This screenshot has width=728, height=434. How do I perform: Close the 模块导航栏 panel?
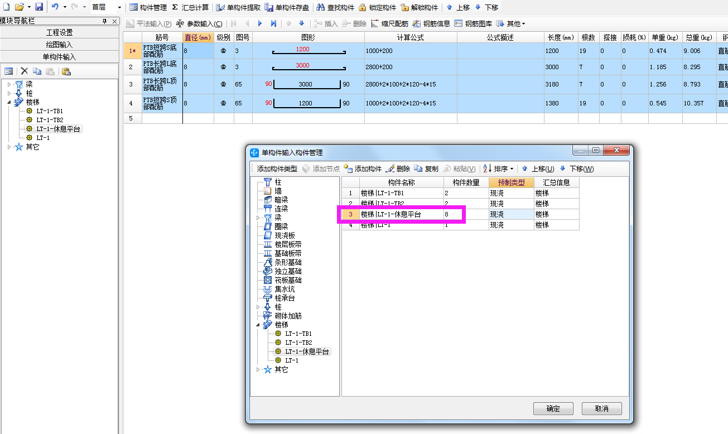114,21
